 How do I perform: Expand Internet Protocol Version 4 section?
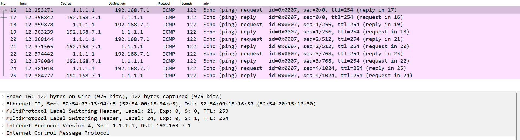click(x=3, y=126)
